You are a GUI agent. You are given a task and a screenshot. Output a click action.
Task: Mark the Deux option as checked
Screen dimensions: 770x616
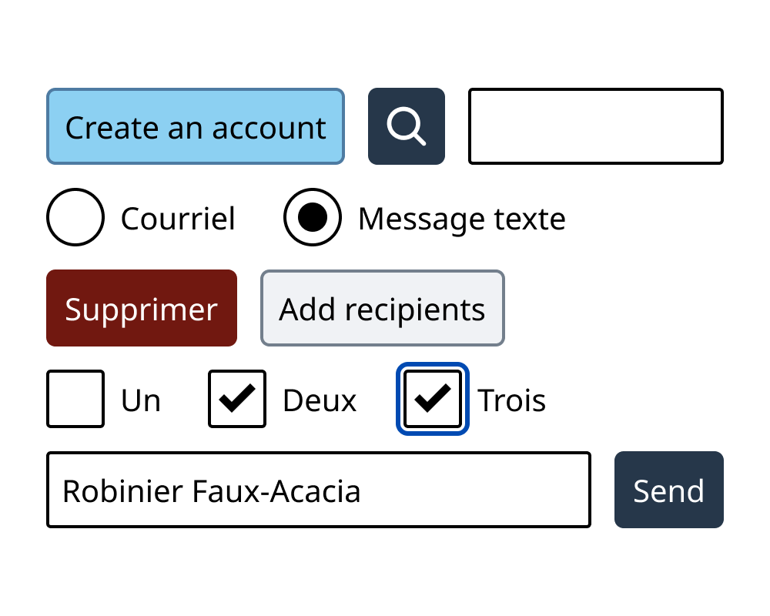[236, 399]
